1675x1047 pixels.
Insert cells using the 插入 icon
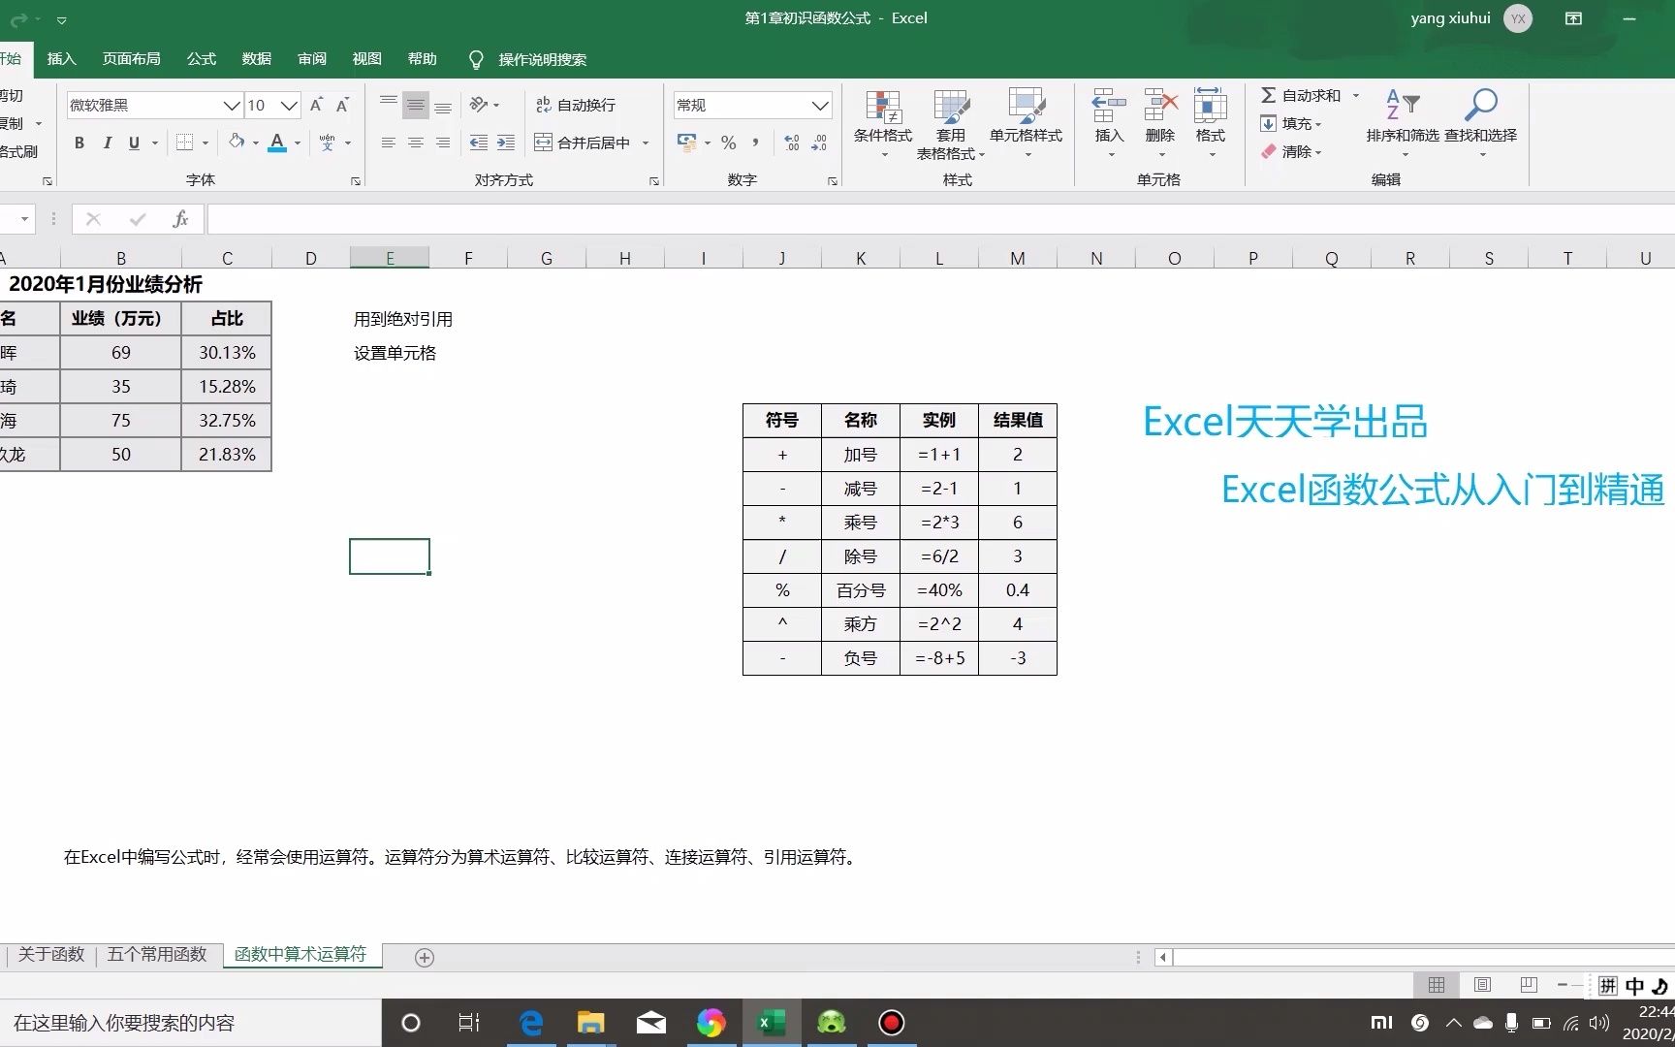tap(1107, 116)
